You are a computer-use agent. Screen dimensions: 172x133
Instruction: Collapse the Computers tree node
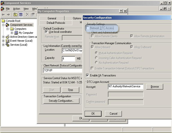click(x=8, y=29)
